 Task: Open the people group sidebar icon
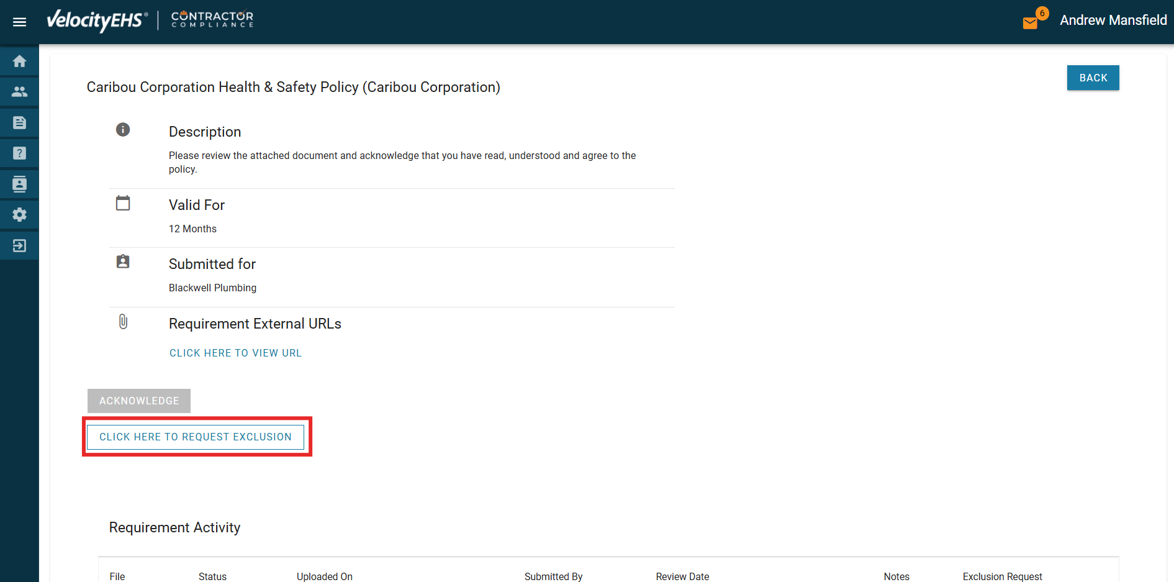19,92
